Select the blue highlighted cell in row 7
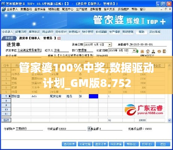 [x=94, y=96]
